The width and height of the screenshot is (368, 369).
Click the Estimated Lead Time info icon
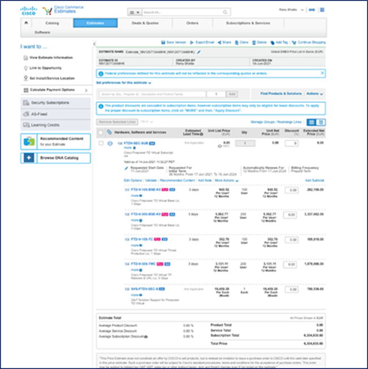pyautogui.click(x=202, y=134)
